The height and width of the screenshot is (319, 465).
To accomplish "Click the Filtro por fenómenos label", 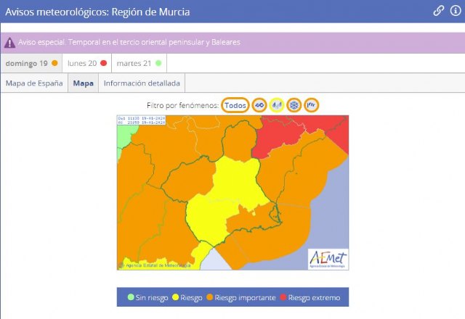I will coord(182,105).
